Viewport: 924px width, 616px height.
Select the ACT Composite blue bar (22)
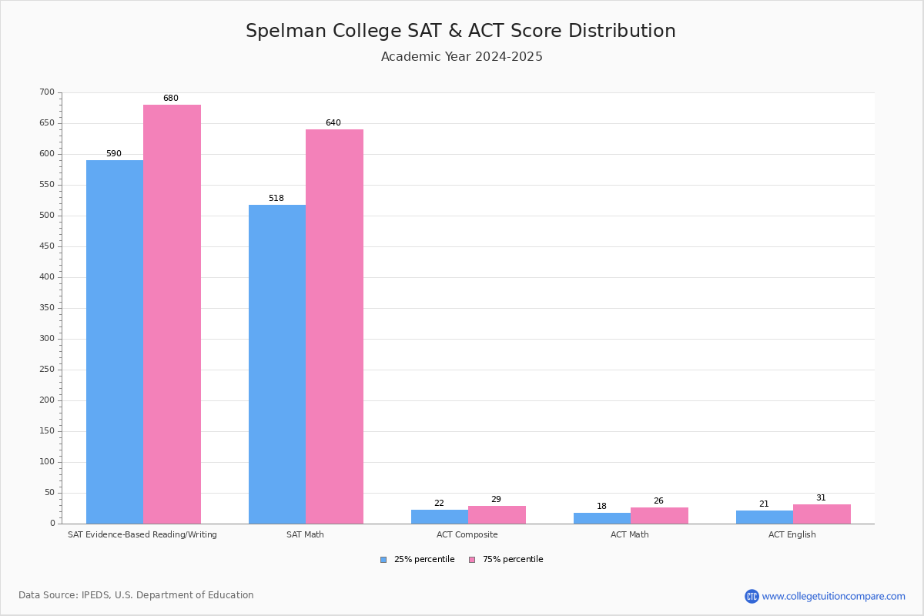[x=440, y=517]
